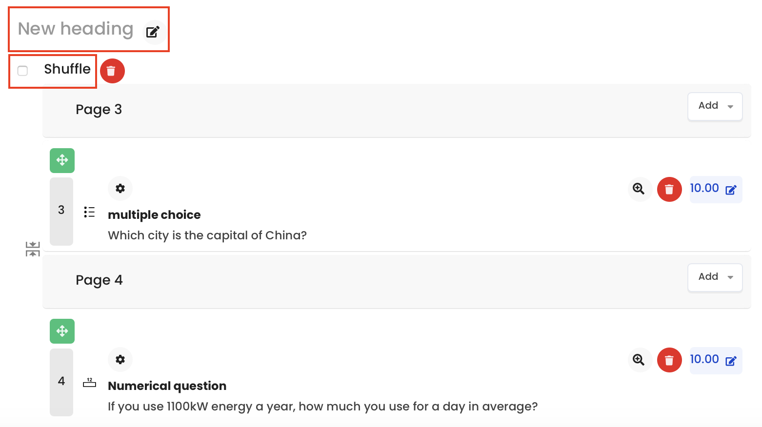Preview the Numerical question

pyautogui.click(x=640, y=360)
